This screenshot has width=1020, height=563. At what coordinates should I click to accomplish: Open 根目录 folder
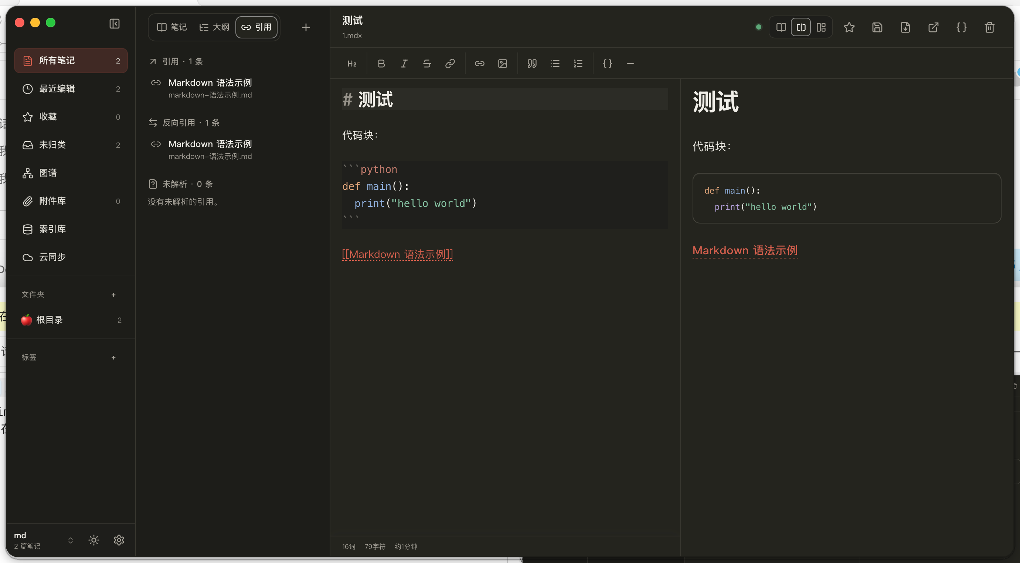point(71,320)
